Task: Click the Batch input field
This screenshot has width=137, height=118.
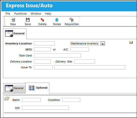Action: [31, 100]
